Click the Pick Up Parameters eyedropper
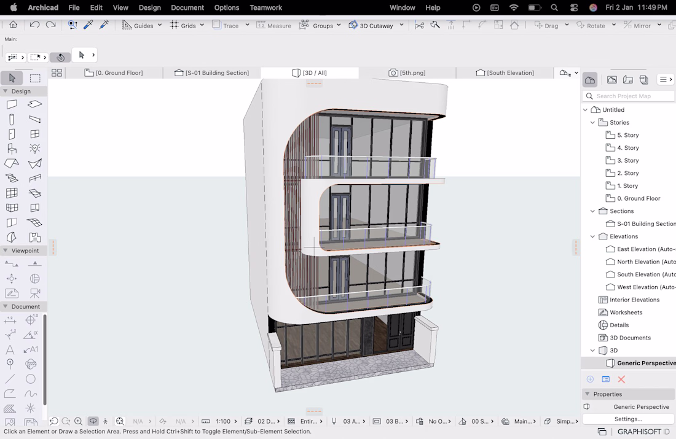This screenshot has width=676, height=439. point(88,25)
